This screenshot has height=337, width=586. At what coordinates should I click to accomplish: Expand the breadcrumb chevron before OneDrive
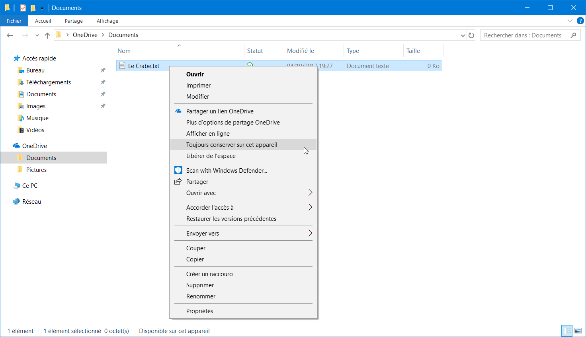[68, 35]
